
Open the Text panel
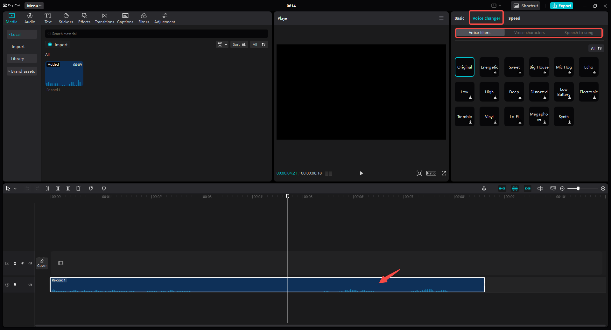48,18
